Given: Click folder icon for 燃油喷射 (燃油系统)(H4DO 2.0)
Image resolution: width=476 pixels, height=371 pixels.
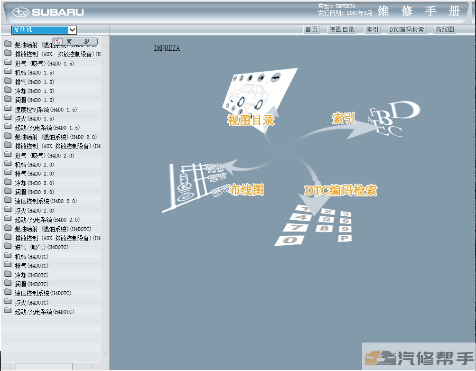Looking at the screenshot, I should tap(8, 136).
